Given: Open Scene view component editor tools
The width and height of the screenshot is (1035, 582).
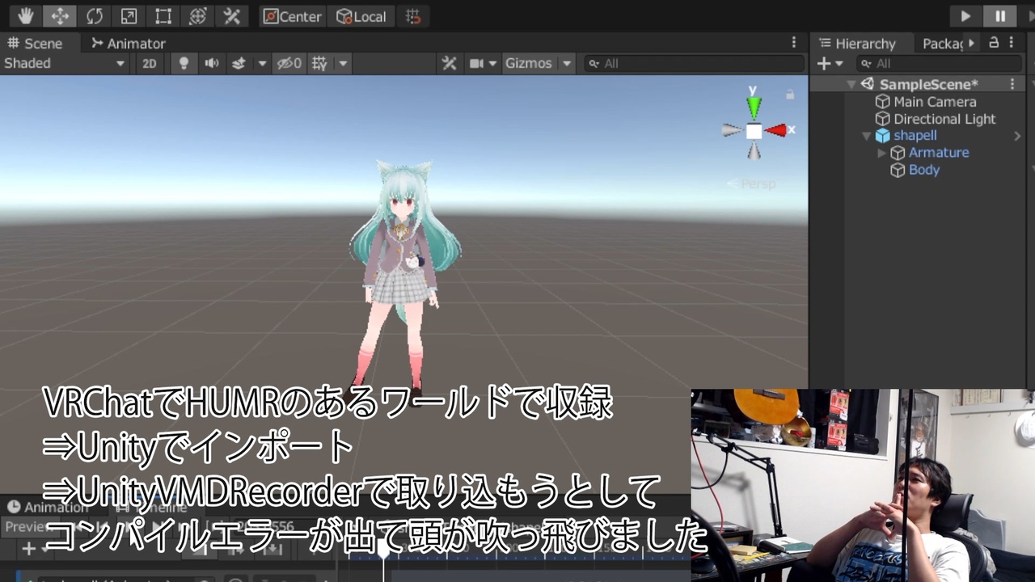Looking at the screenshot, I should [x=450, y=63].
